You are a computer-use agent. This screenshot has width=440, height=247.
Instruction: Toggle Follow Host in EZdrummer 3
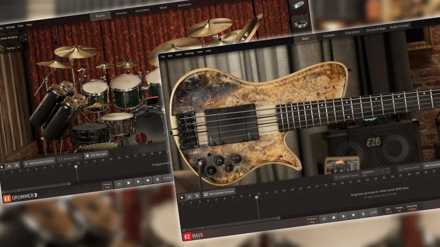107,185
